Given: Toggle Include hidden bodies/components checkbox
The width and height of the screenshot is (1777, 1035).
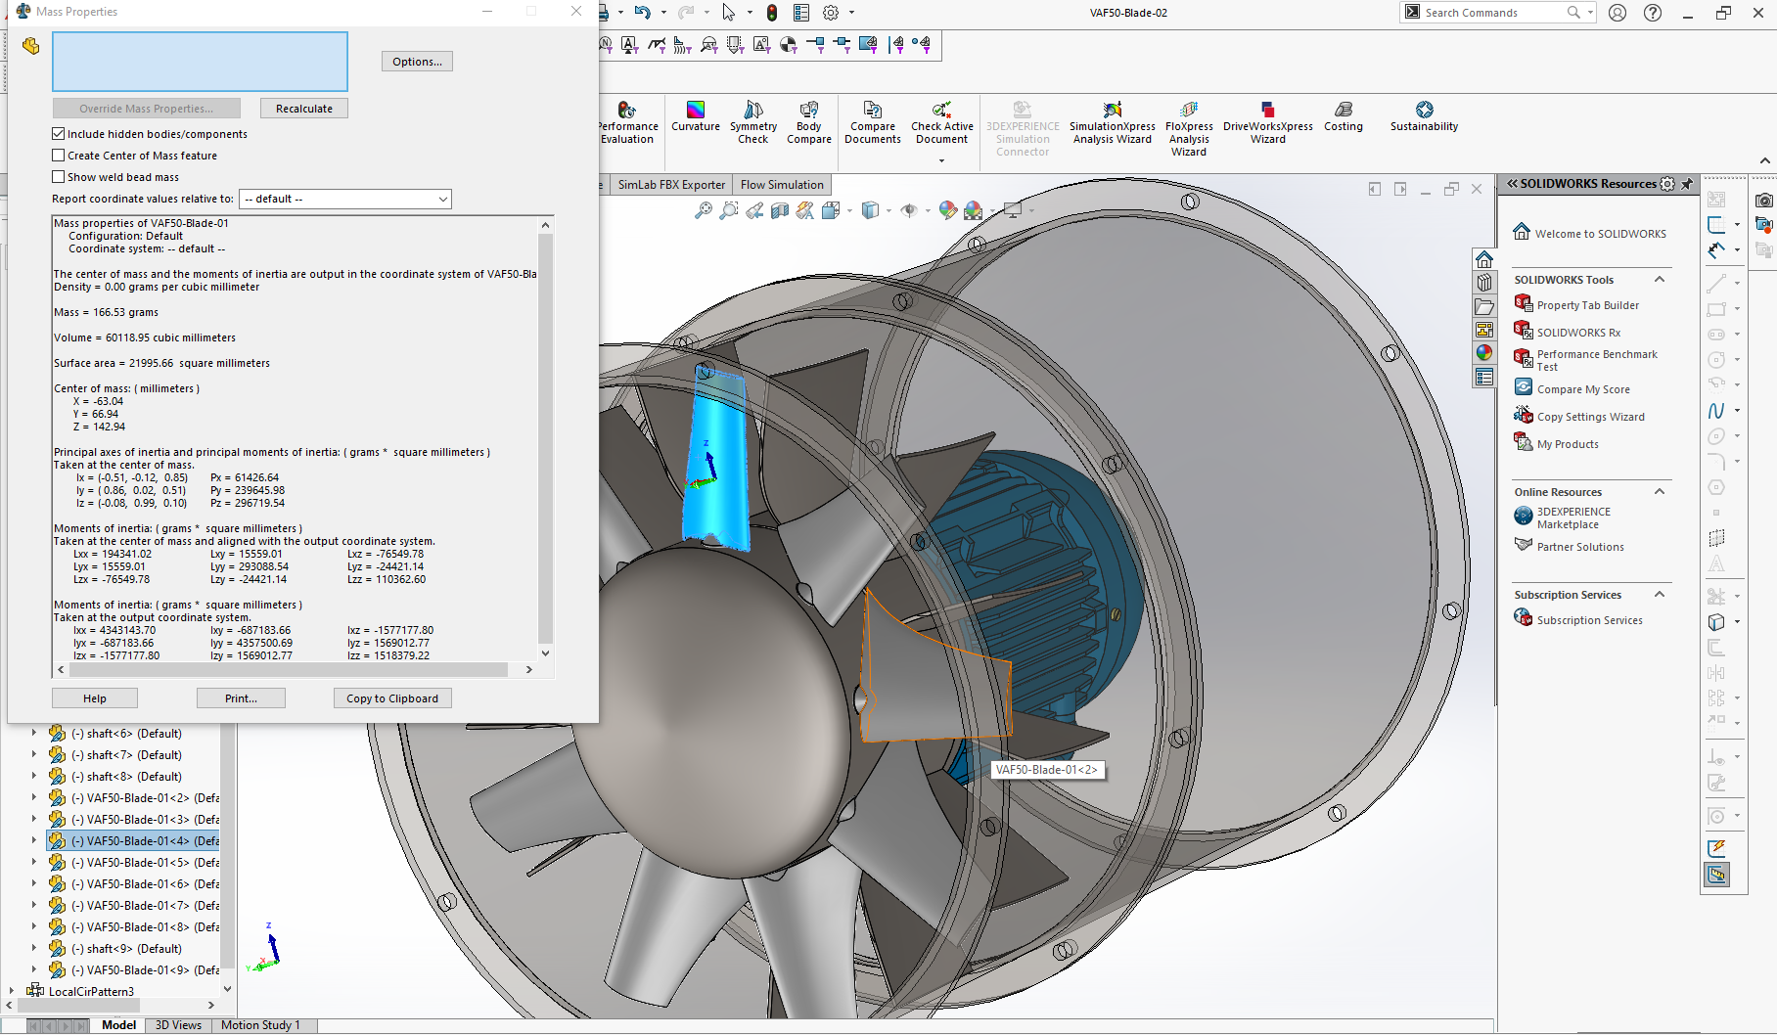Looking at the screenshot, I should [59, 134].
